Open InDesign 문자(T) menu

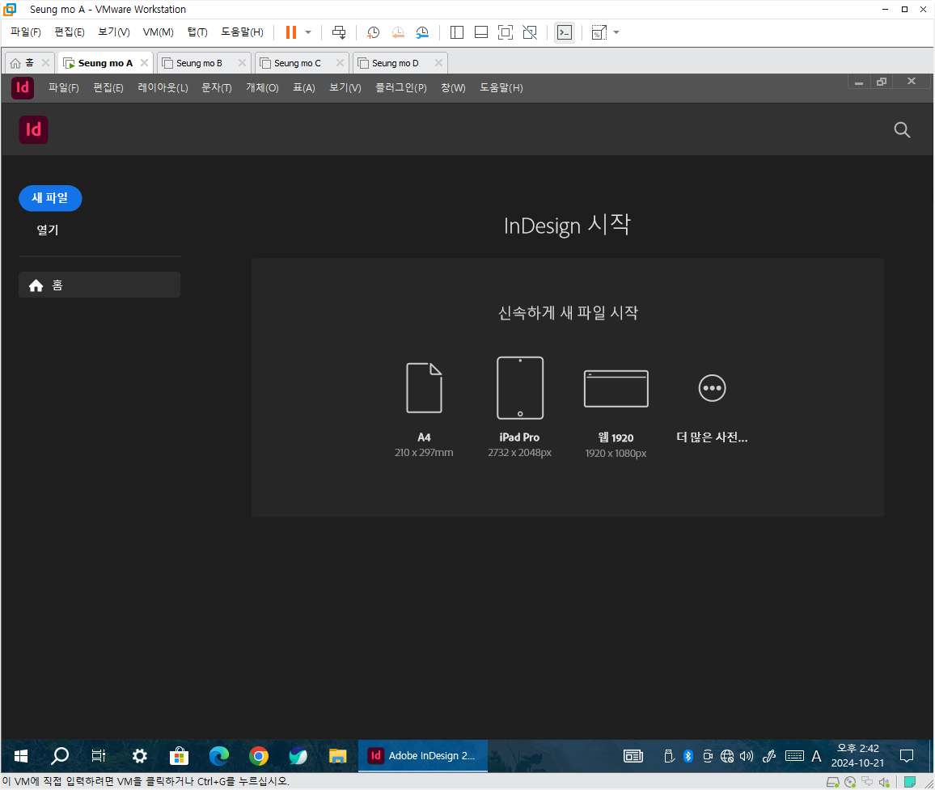click(217, 87)
